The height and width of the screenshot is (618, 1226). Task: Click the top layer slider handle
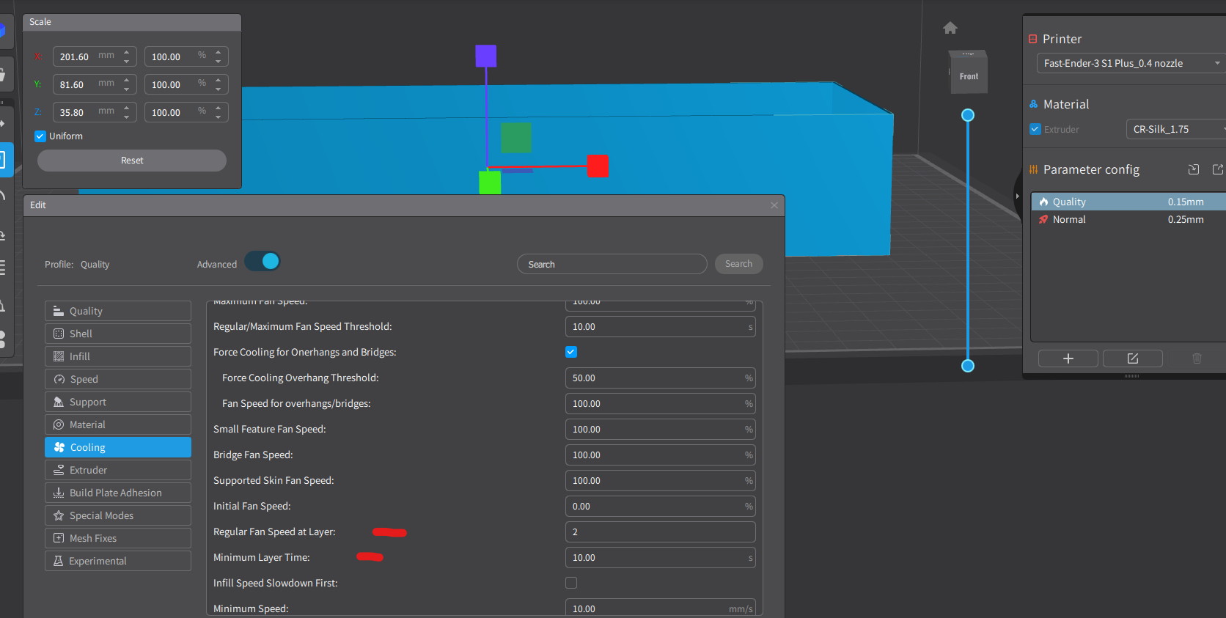pyautogui.click(x=968, y=115)
